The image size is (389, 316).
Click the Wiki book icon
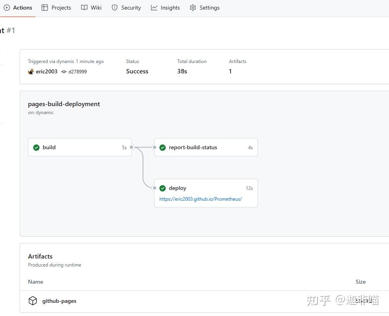(84, 8)
